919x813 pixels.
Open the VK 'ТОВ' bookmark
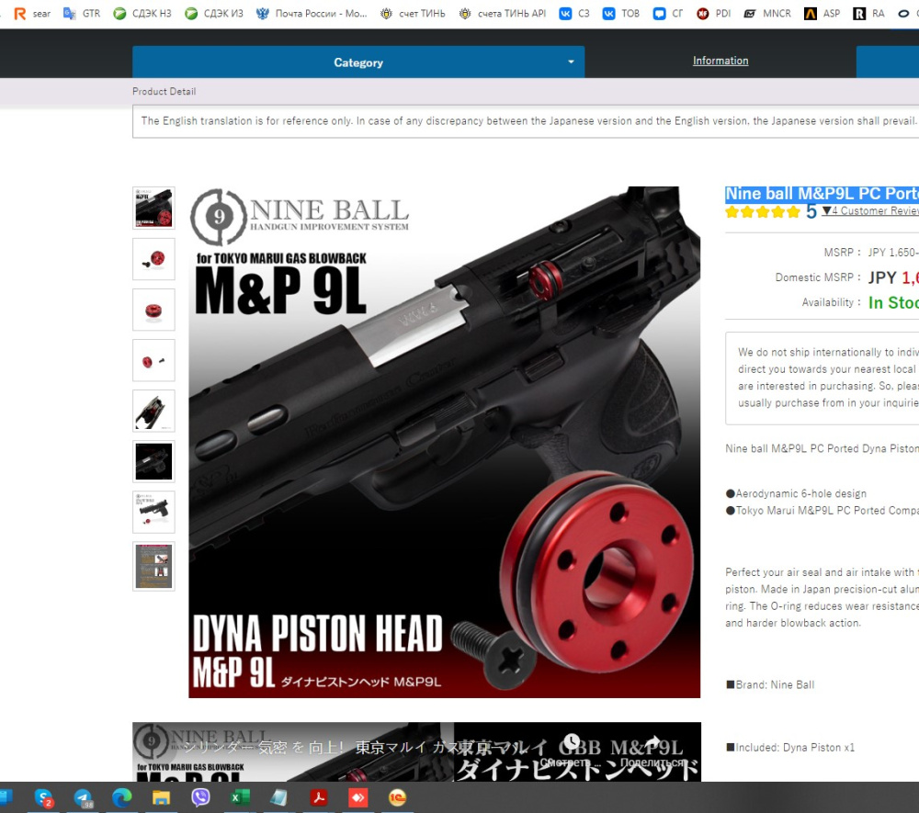pyautogui.click(x=621, y=14)
